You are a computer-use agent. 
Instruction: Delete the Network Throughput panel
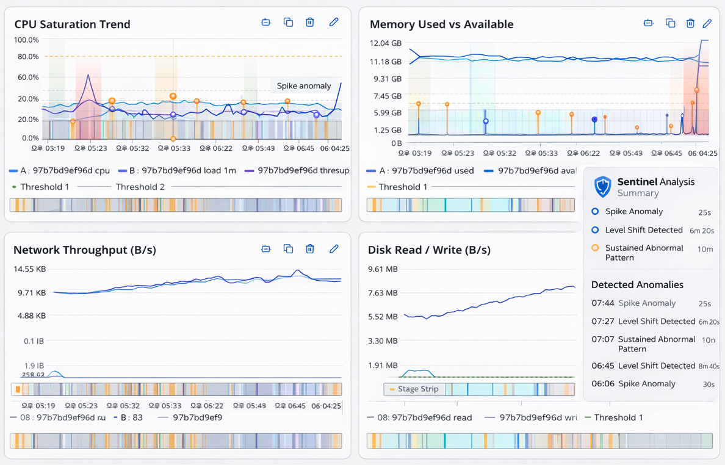pyautogui.click(x=309, y=249)
